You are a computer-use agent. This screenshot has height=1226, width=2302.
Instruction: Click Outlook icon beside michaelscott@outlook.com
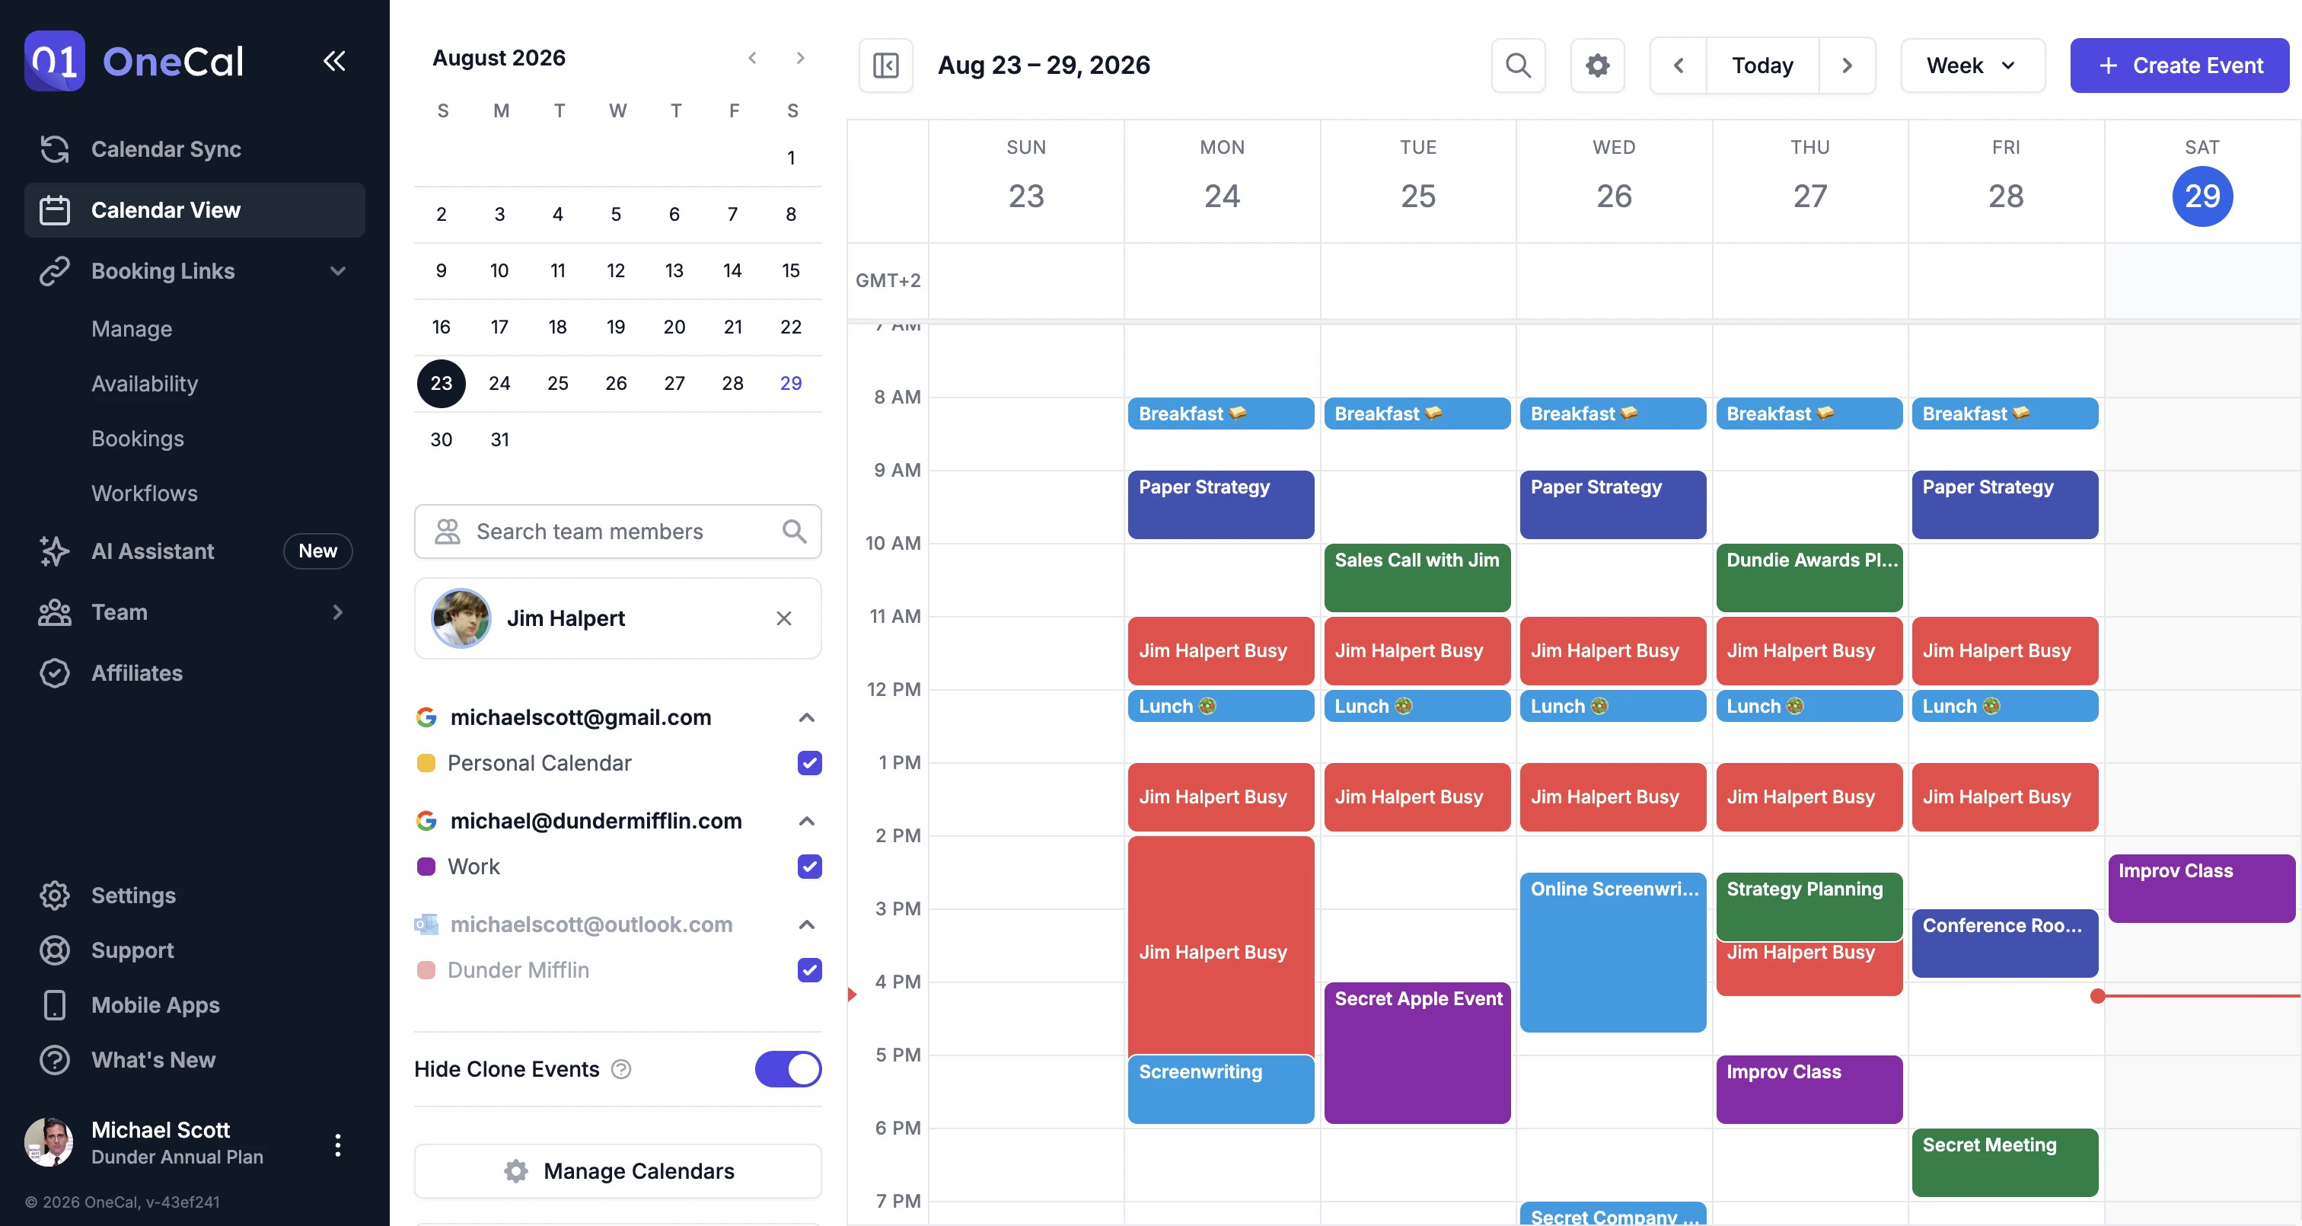coord(426,924)
